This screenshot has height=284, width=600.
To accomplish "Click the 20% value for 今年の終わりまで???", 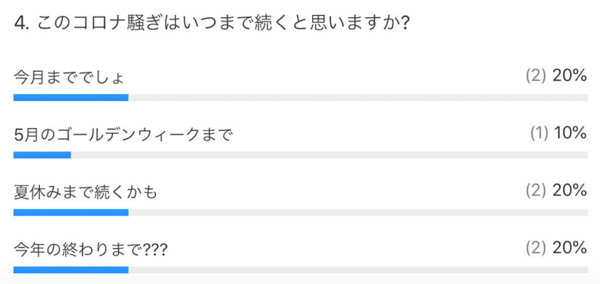I will pos(570,248).
